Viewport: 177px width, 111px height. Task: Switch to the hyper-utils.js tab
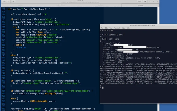click(61, 5)
